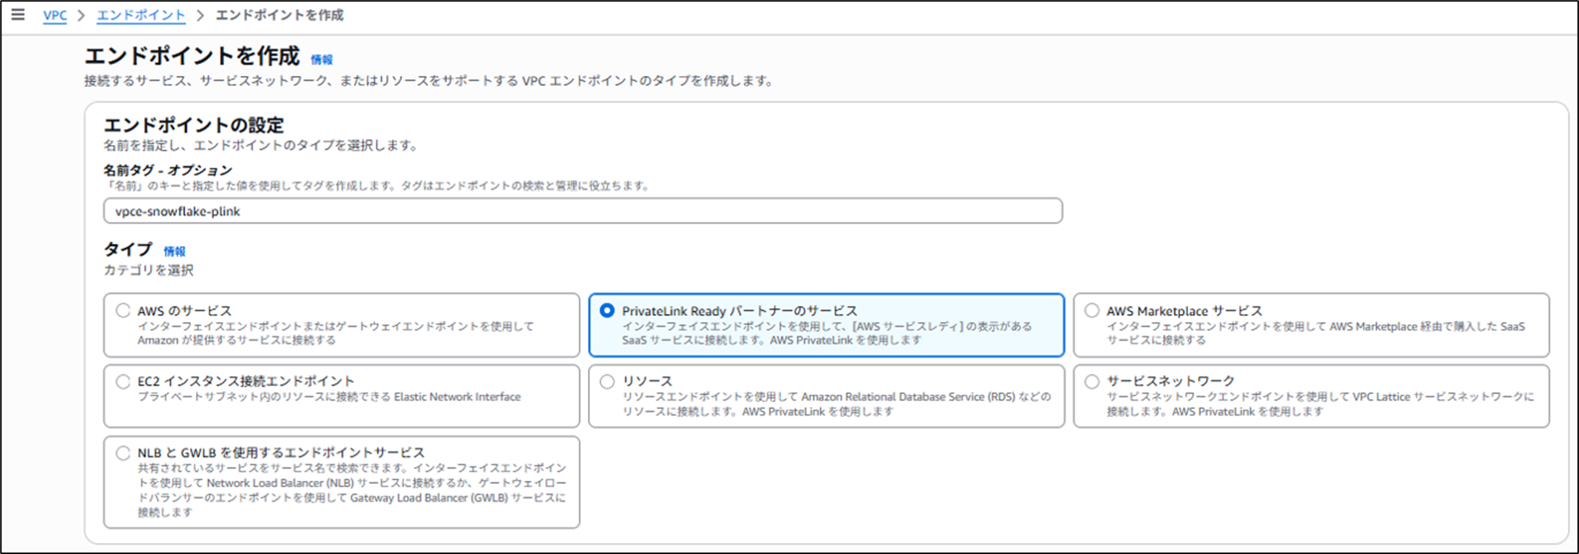Go to VPC breadcrumb link
Screen dimensions: 1579x554
point(55,15)
